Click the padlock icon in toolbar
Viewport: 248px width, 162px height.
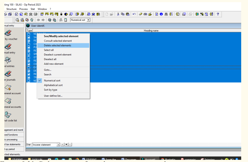(x=61, y=14)
